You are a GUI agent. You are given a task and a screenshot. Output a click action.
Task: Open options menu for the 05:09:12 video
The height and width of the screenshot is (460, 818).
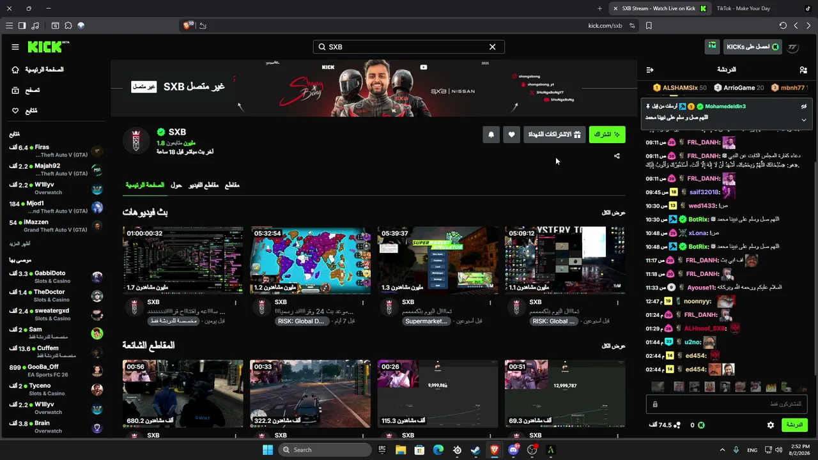point(617,303)
